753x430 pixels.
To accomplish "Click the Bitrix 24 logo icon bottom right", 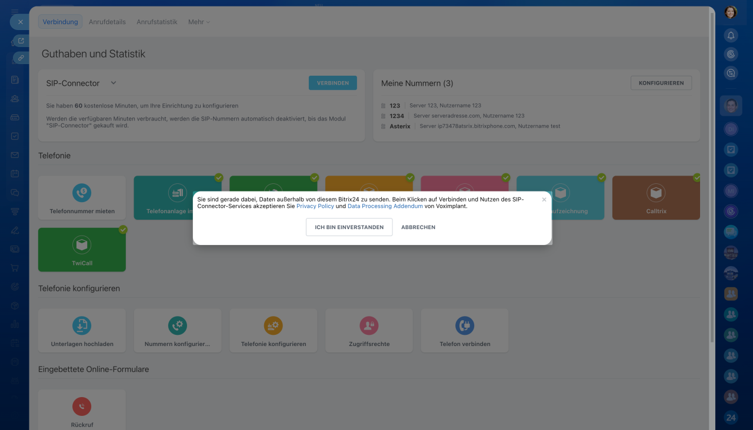I will tap(731, 418).
